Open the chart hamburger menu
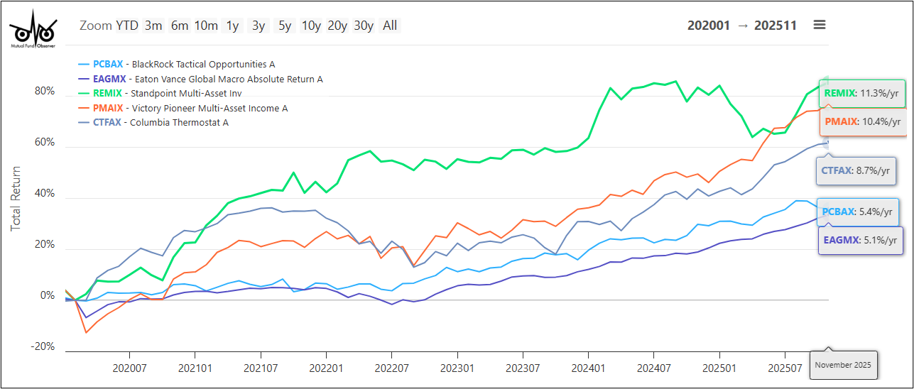The width and height of the screenshot is (914, 389). coord(820,25)
